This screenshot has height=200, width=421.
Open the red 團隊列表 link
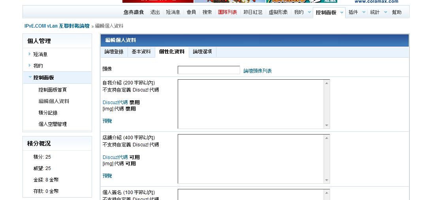click(x=228, y=12)
